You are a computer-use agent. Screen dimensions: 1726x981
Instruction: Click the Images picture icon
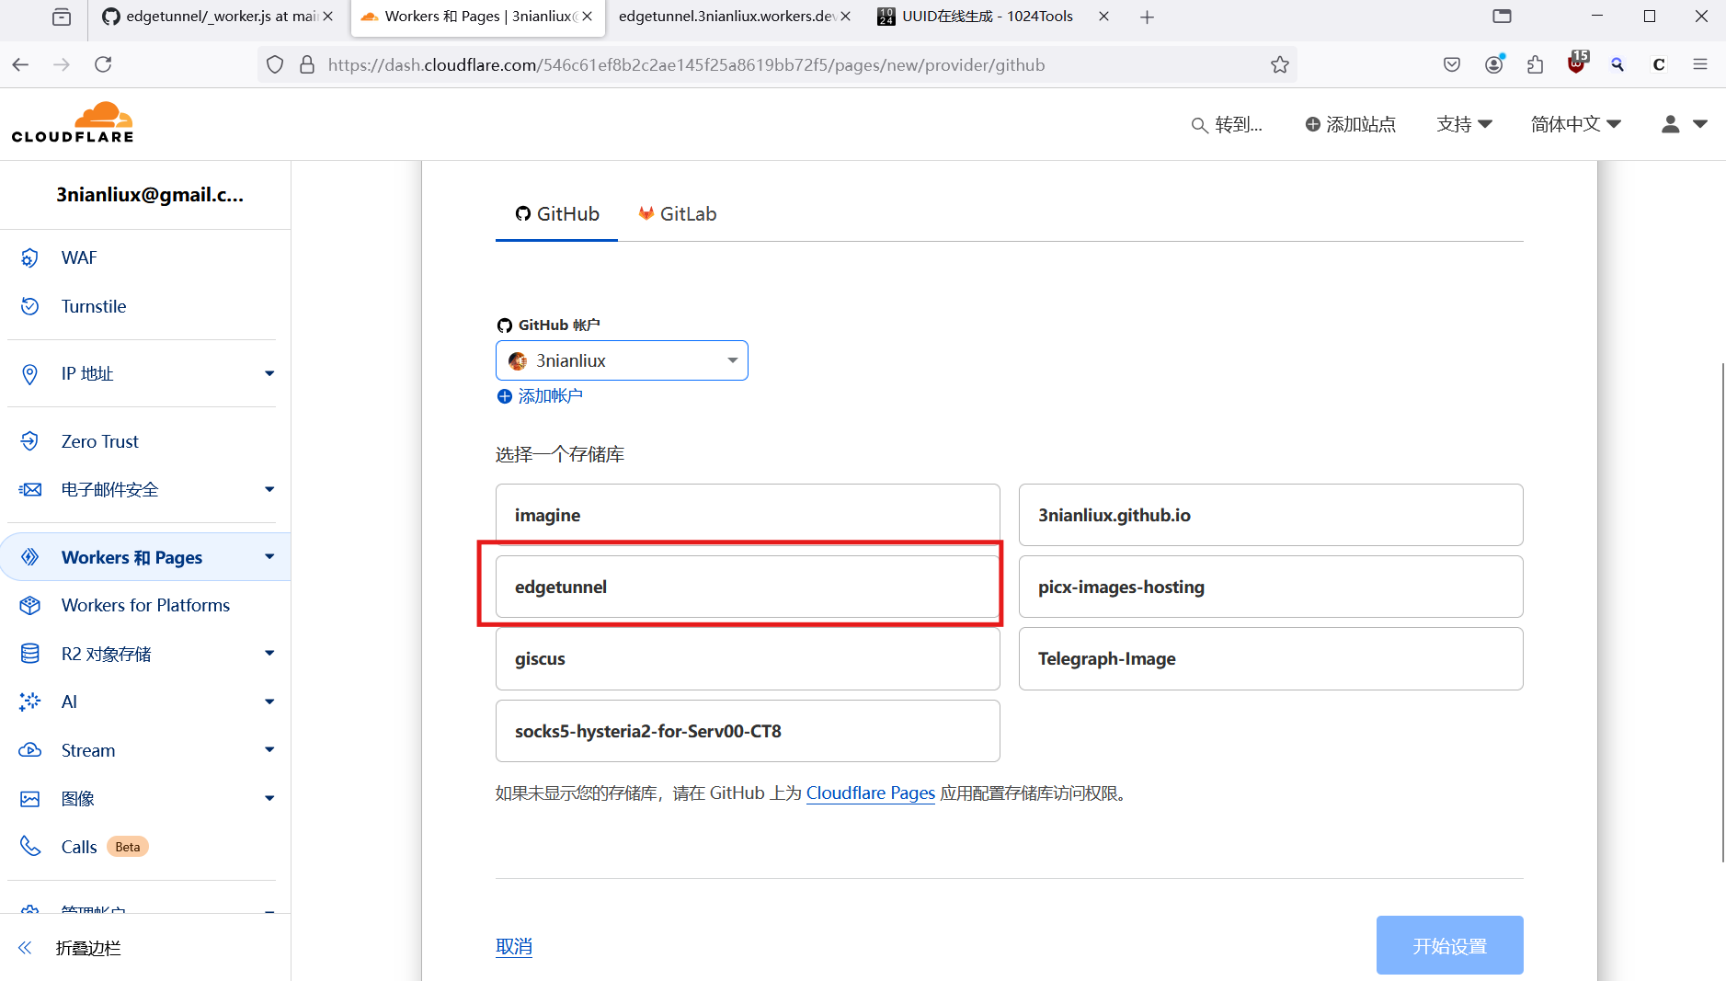pos(30,799)
